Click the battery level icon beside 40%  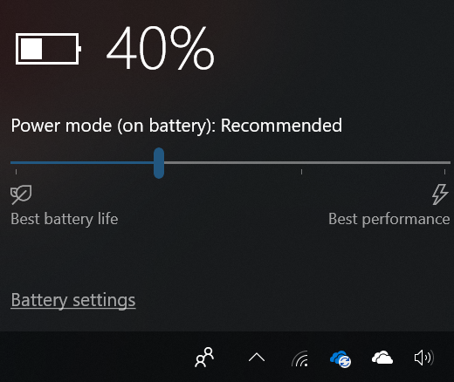pos(48,49)
